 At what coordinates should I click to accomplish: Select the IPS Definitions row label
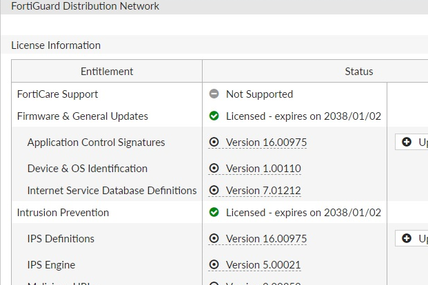[61, 239]
